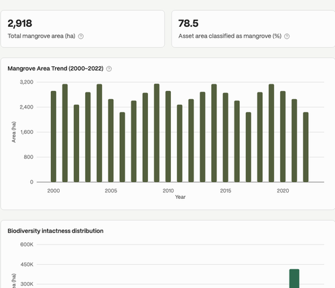Click the 3,200 y-axis label
This screenshot has width=335, height=288.
[27, 82]
